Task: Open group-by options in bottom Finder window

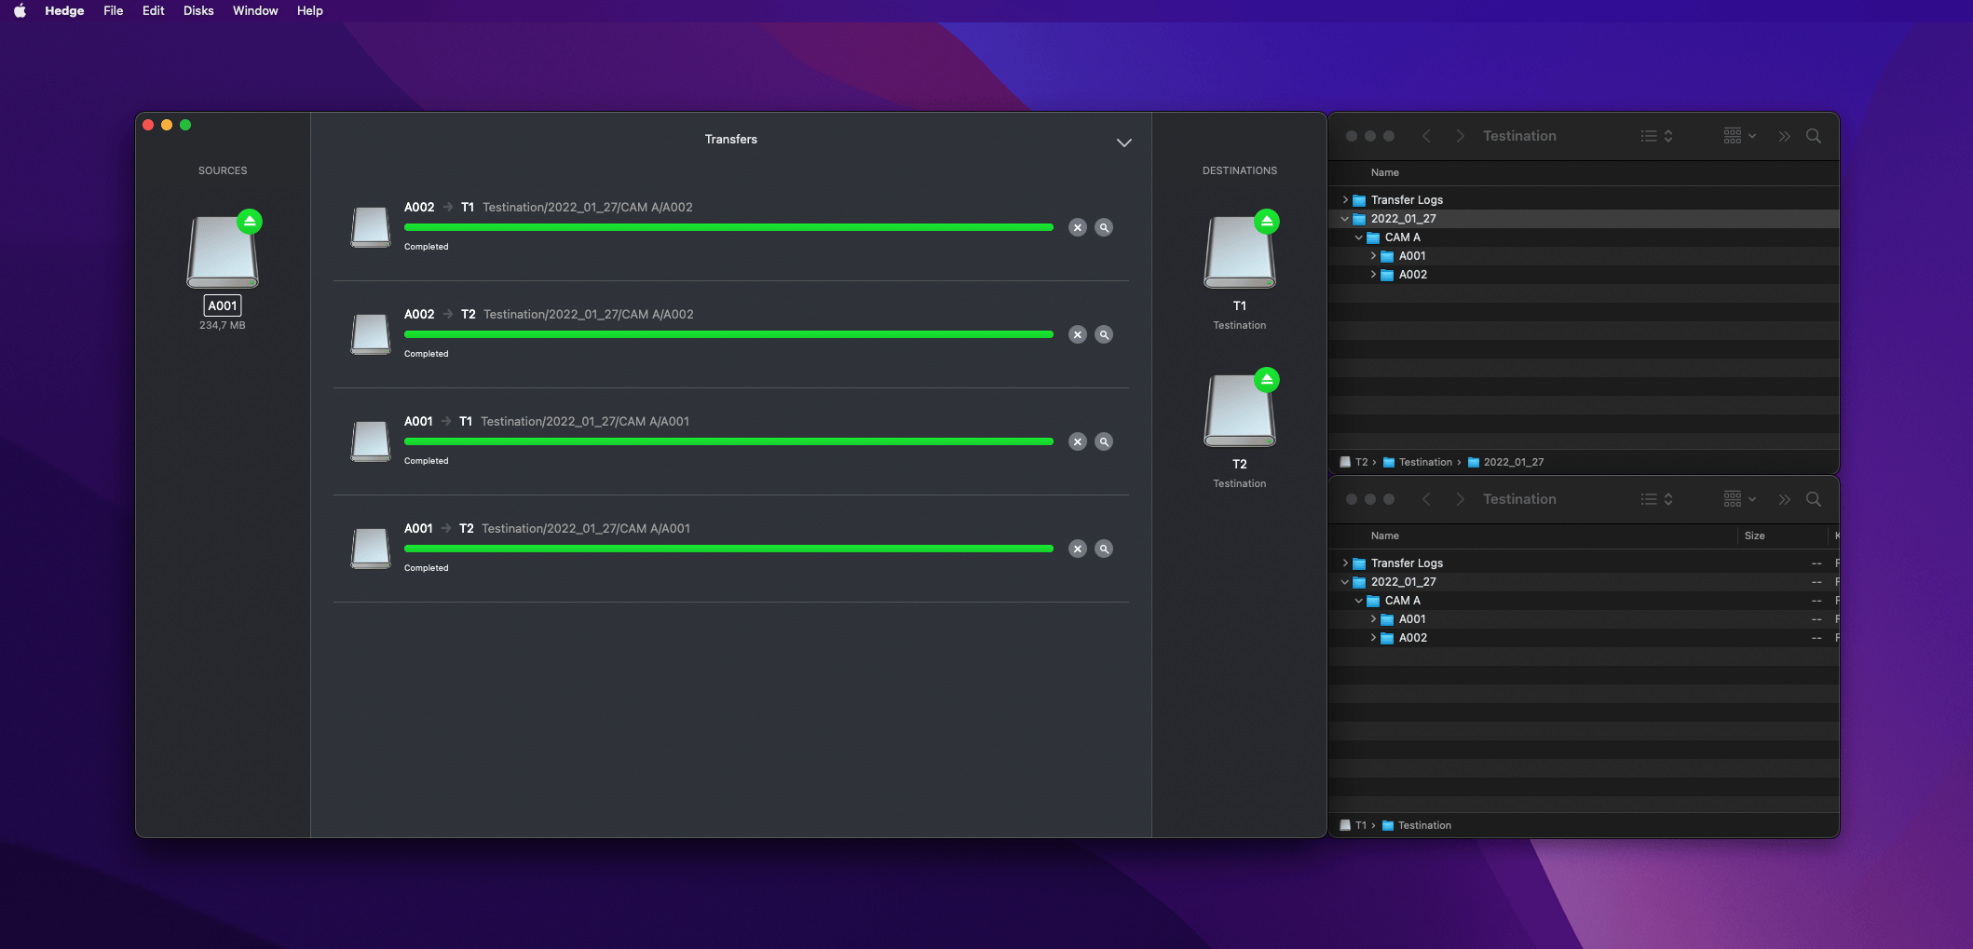Action: [x=1738, y=499]
